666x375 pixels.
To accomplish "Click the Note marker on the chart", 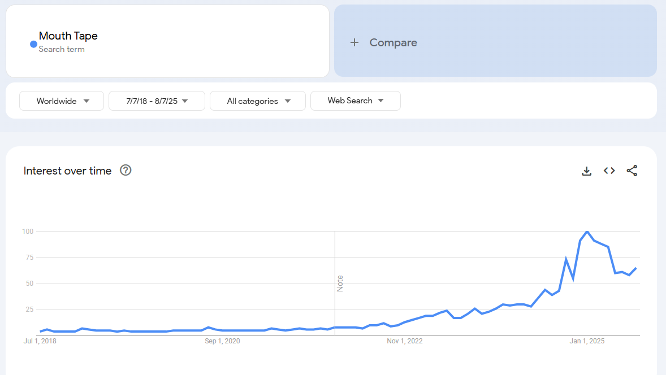I will (x=340, y=283).
